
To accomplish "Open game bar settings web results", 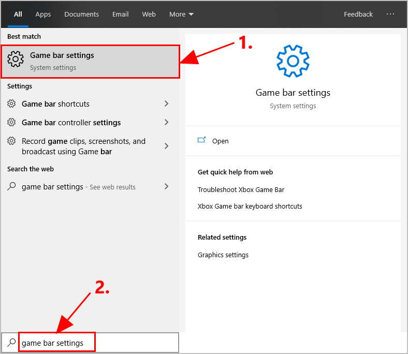I will coord(88,186).
